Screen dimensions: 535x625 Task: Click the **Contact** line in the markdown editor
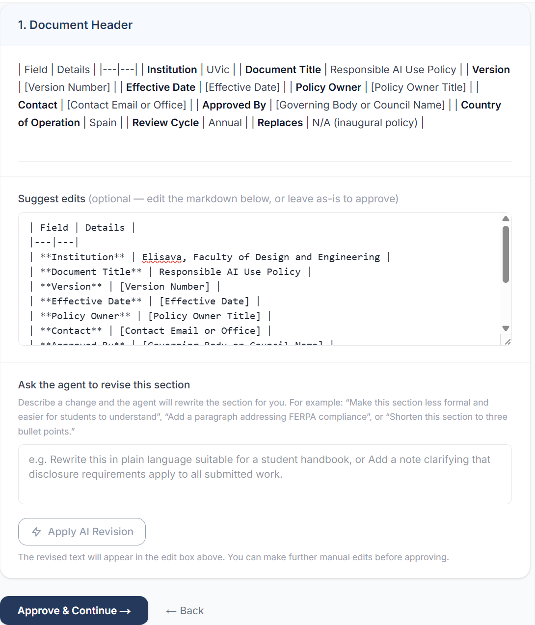[x=150, y=330]
